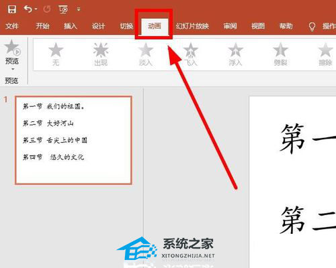Select the 动画 tab

tap(155, 26)
